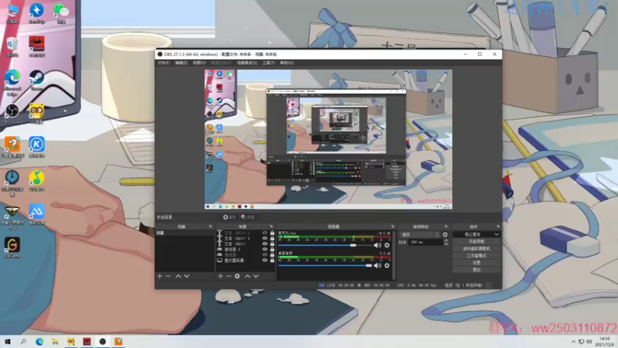Click the 开始录制 button

pos(477,241)
